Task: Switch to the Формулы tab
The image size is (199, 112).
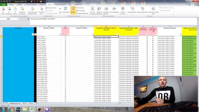Action: 42,5
